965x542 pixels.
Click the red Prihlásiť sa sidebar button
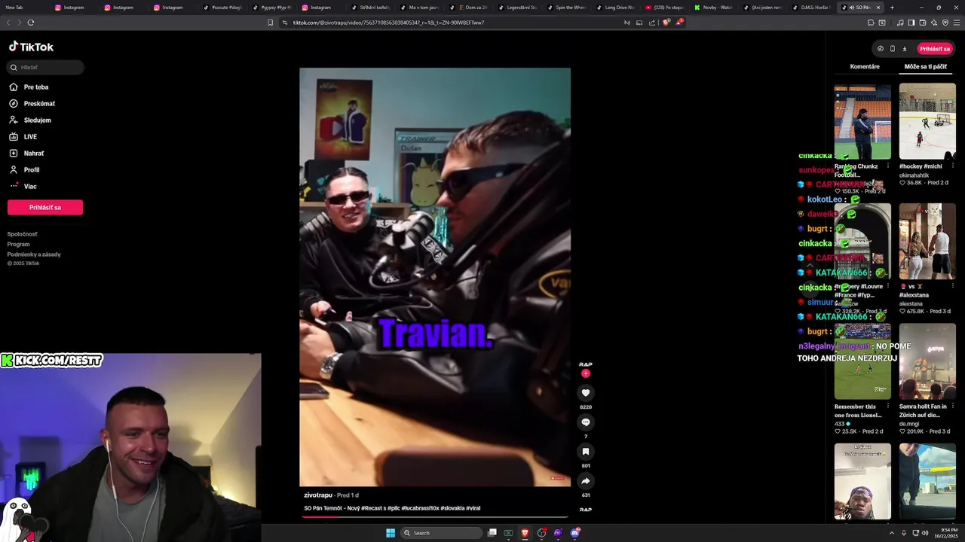(45, 207)
